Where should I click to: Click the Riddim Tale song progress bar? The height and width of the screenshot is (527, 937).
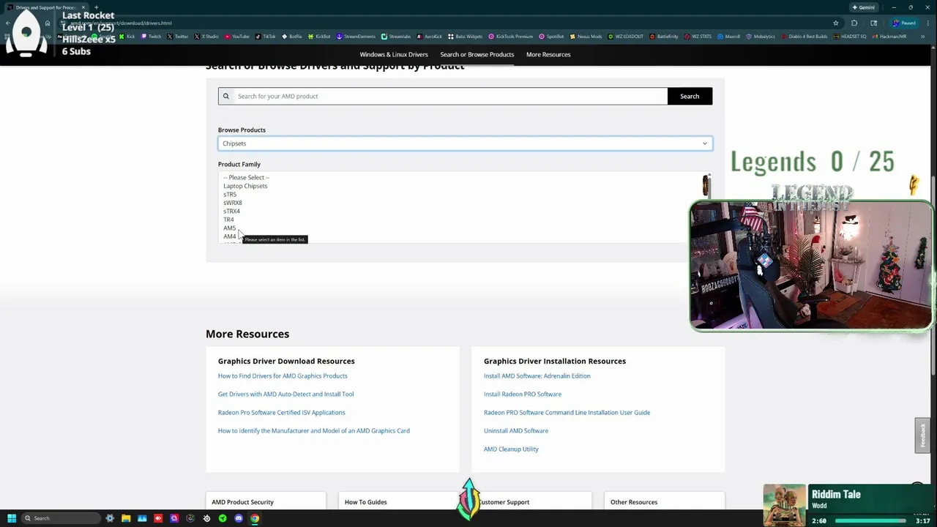[871, 521]
